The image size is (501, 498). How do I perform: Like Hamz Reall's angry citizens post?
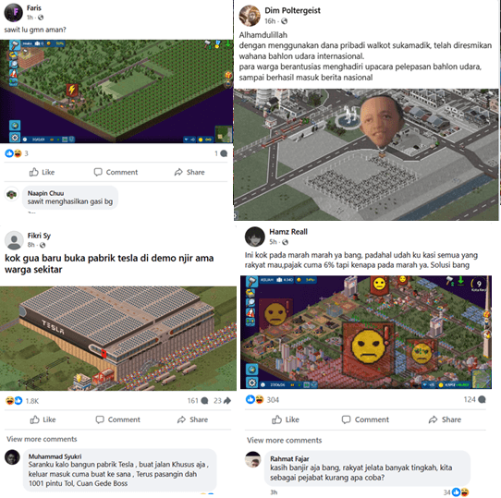(286, 419)
